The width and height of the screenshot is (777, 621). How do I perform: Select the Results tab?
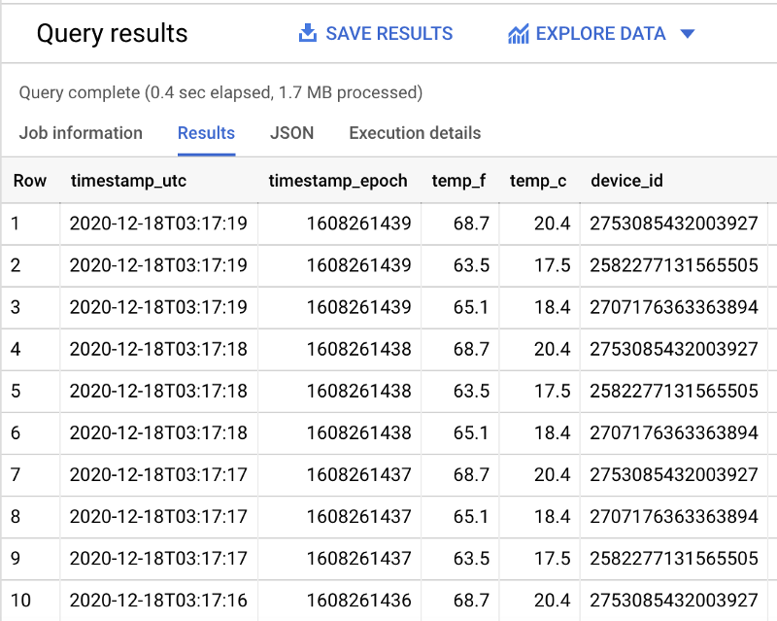206,133
